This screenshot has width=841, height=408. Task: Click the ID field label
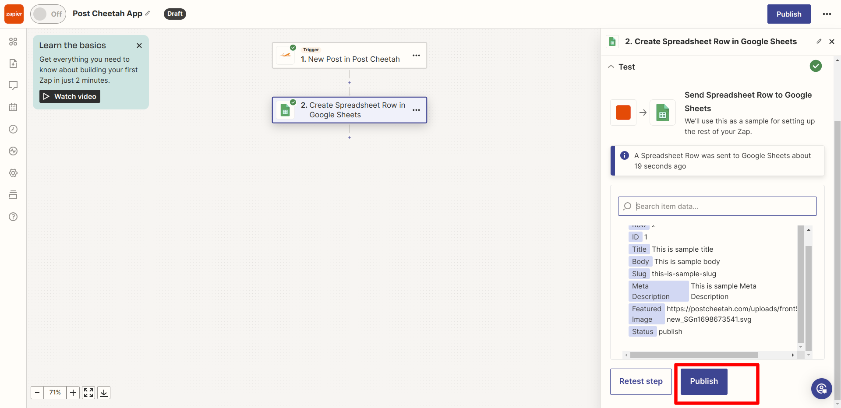(636, 237)
